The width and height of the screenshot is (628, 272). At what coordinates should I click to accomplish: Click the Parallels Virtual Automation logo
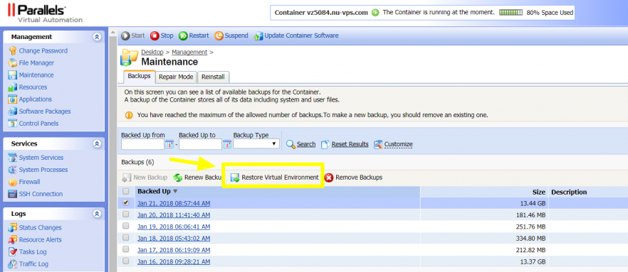click(x=45, y=13)
